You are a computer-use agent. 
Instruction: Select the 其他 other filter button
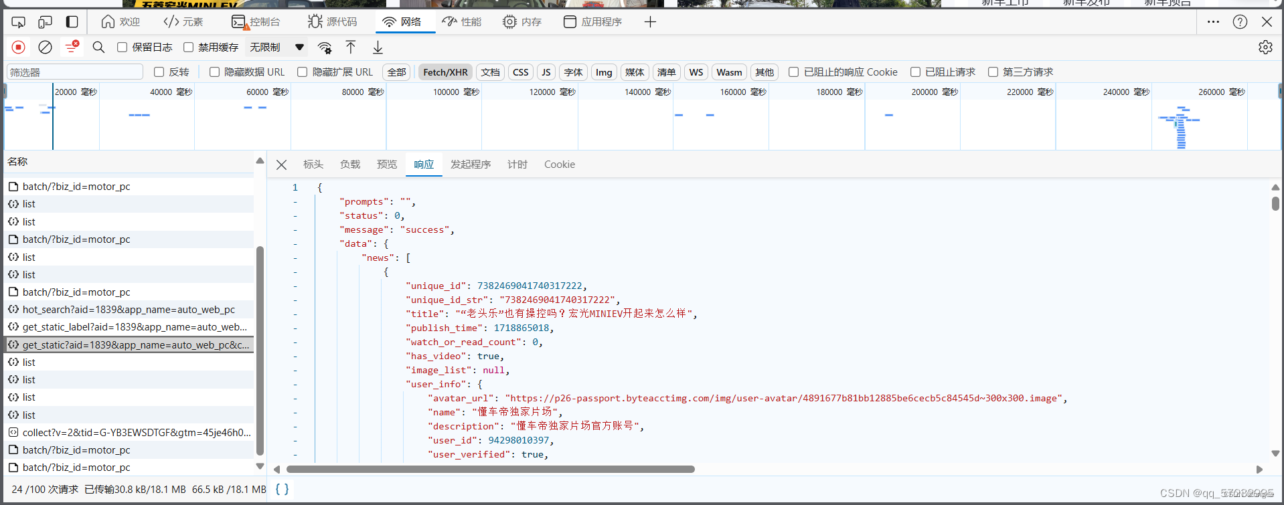click(765, 72)
